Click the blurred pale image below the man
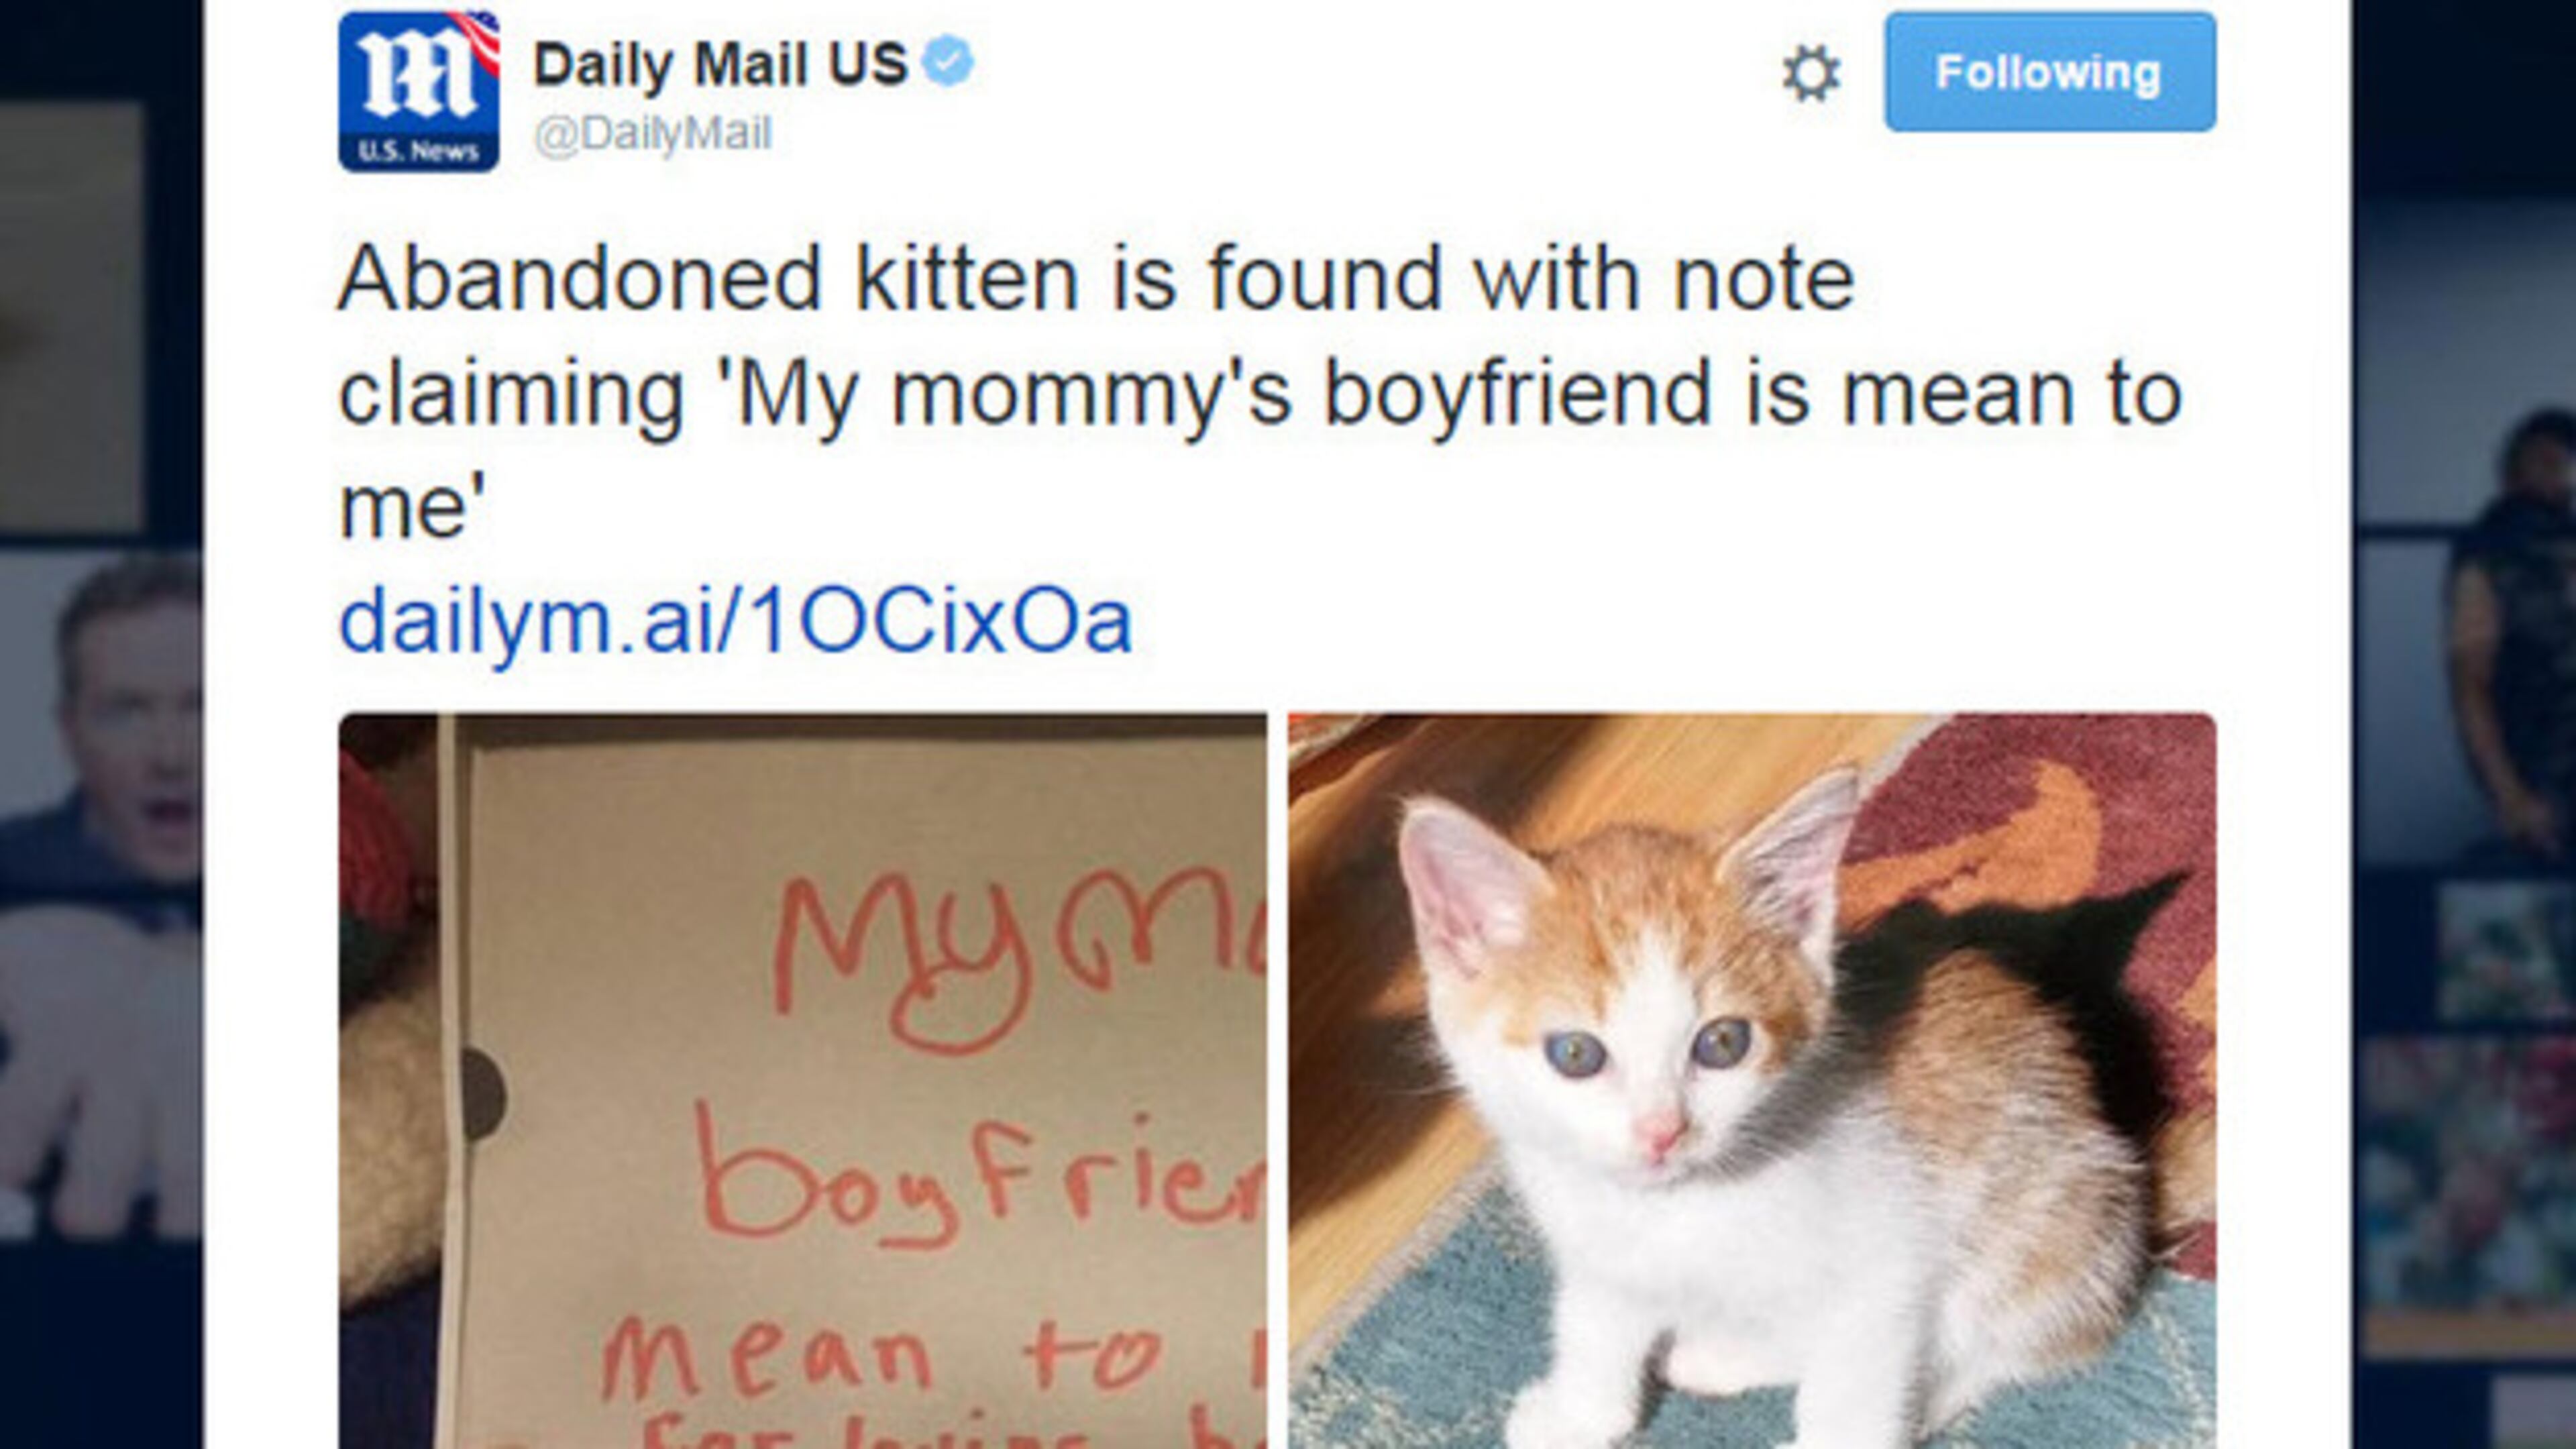 (100, 1070)
